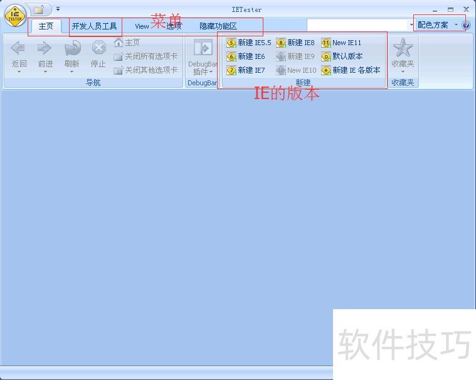Close the IETester window
The width and height of the screenshot is (476, 380).
pos(467,9)
